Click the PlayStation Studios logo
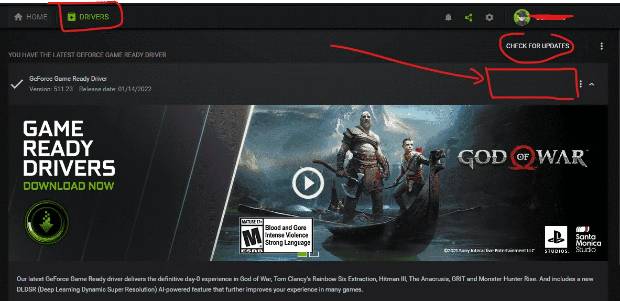The image size is (620, 301). [x=557, y=239]
